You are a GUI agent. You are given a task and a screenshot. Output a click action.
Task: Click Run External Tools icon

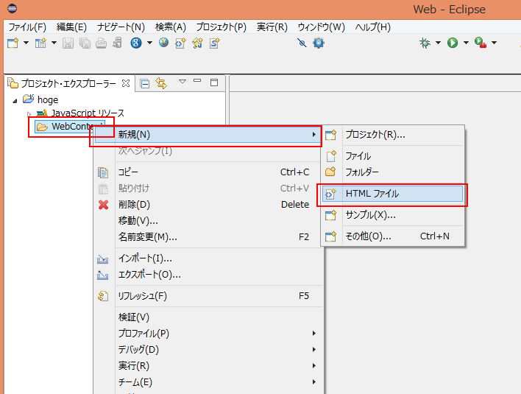(x=481, y=43)
